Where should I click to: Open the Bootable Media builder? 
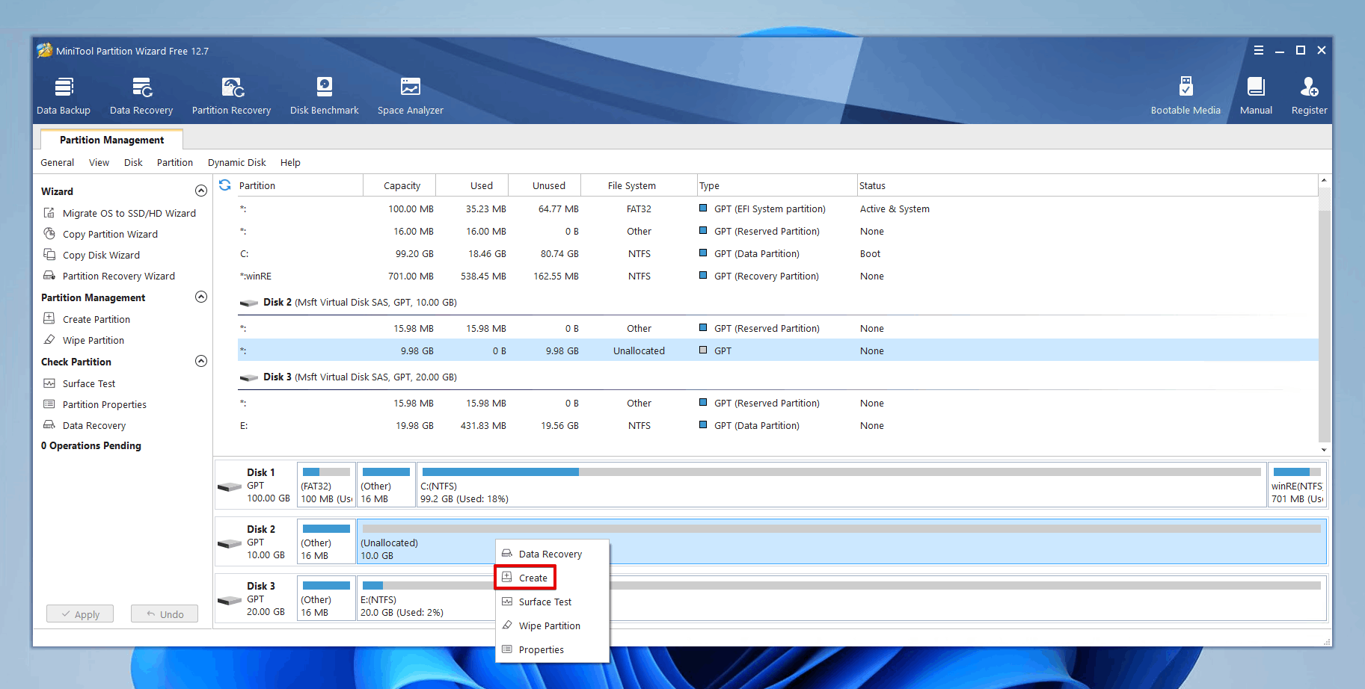coord(1185,96)
